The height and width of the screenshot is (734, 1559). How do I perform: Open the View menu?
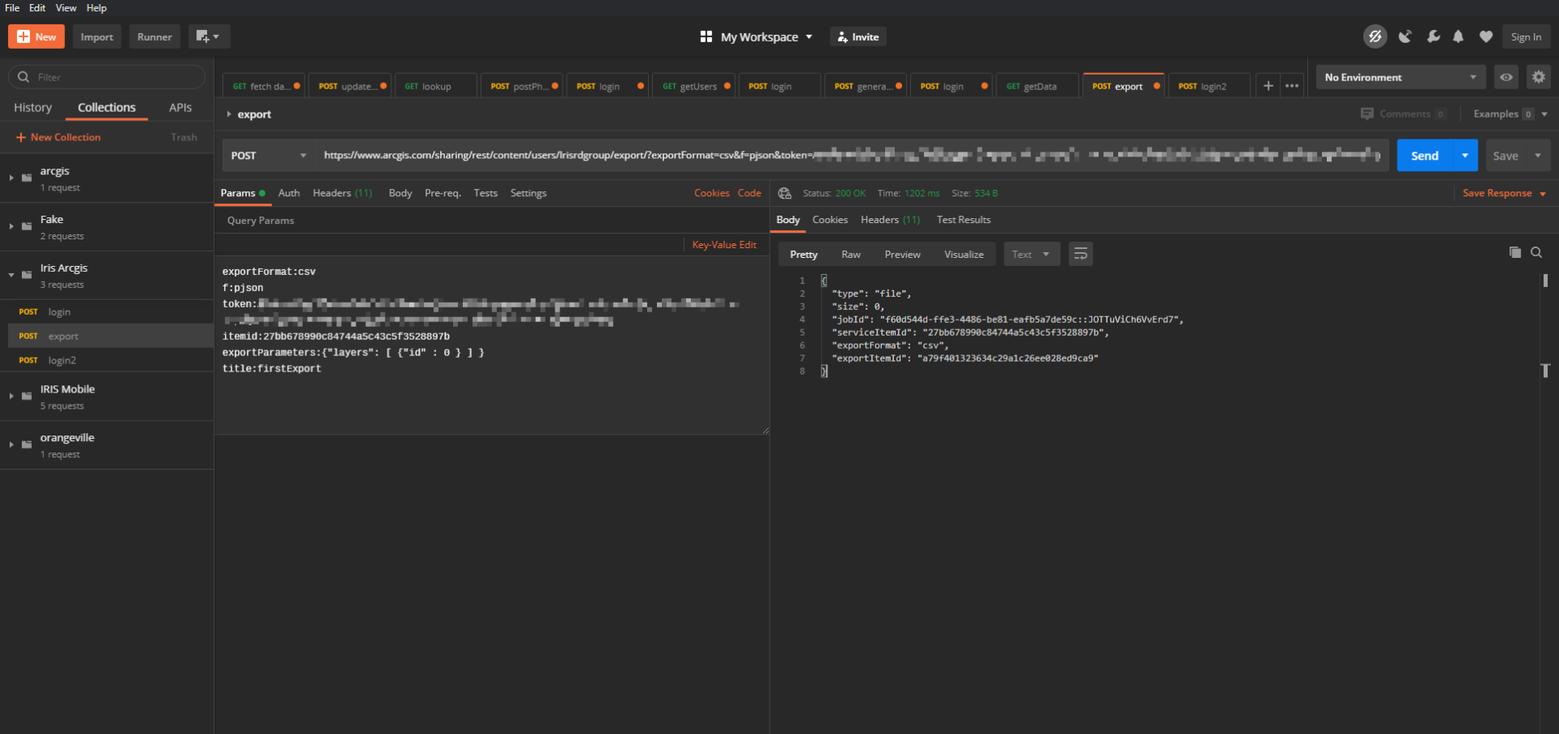click(66, 8)
